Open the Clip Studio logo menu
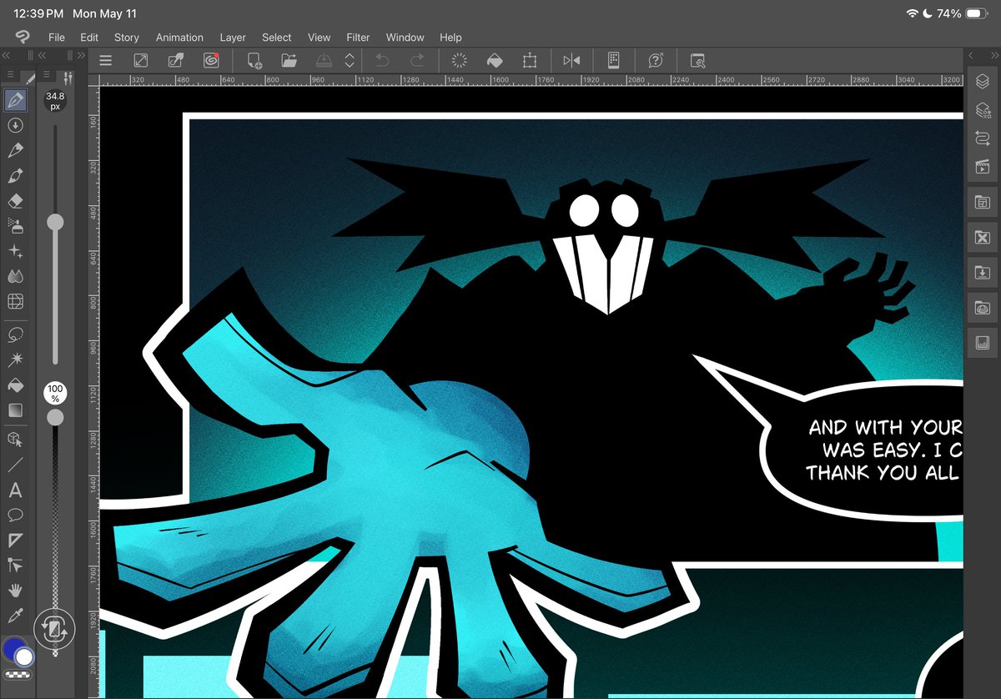This screenshot has width=1001, height=699. 23,38
